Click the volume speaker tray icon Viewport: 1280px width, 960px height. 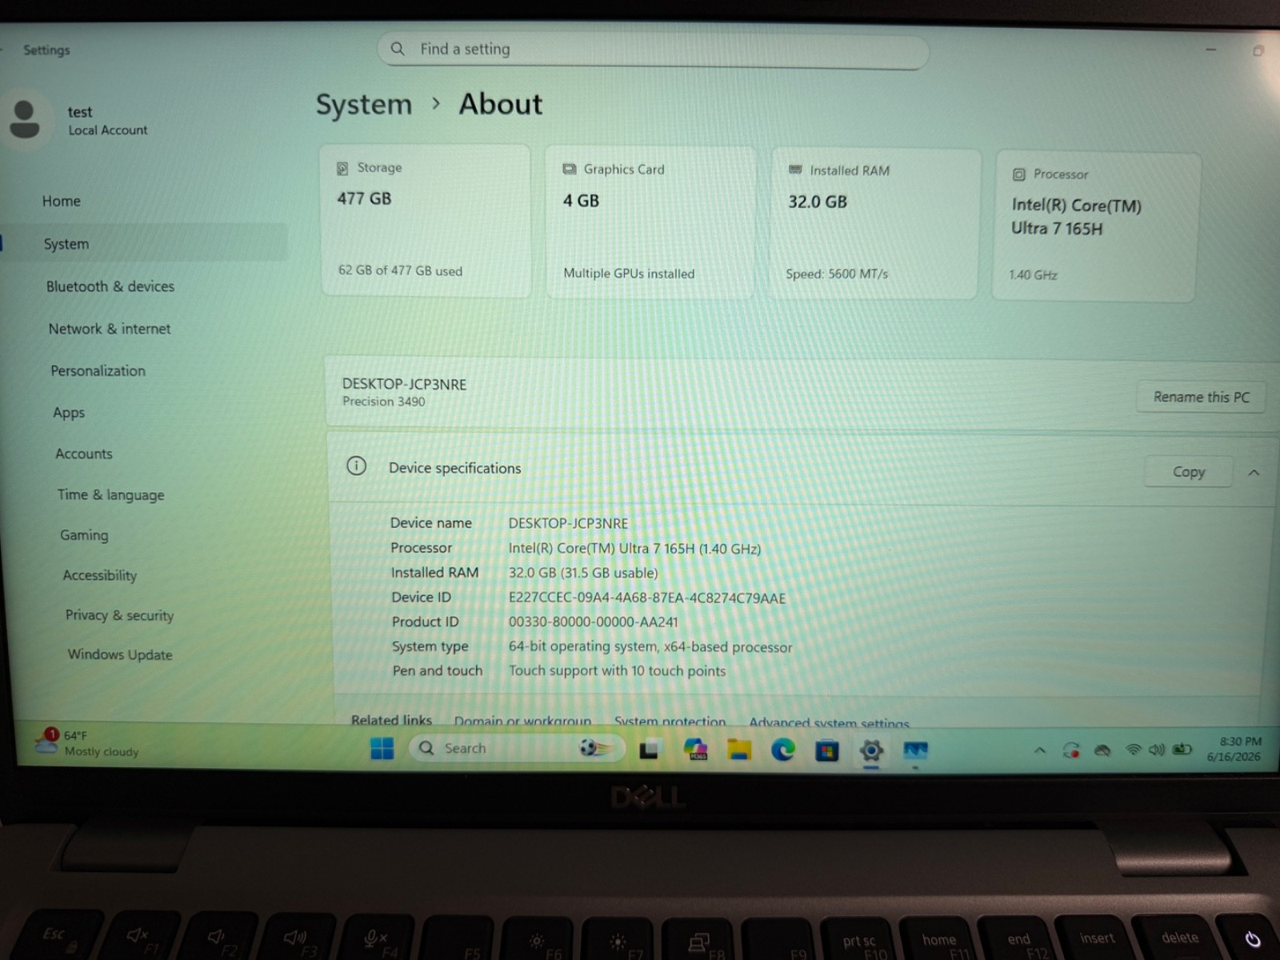[x=1157, y=750]
